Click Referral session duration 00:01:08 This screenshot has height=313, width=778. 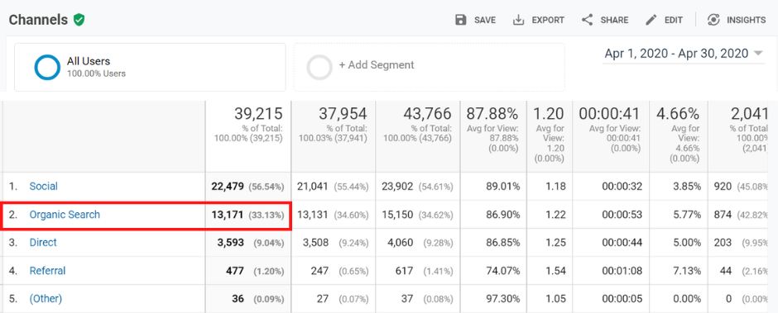coord(622,271)
